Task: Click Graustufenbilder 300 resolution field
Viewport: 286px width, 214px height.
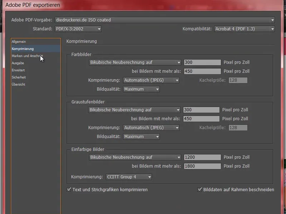Action: [x=201, y=110]
